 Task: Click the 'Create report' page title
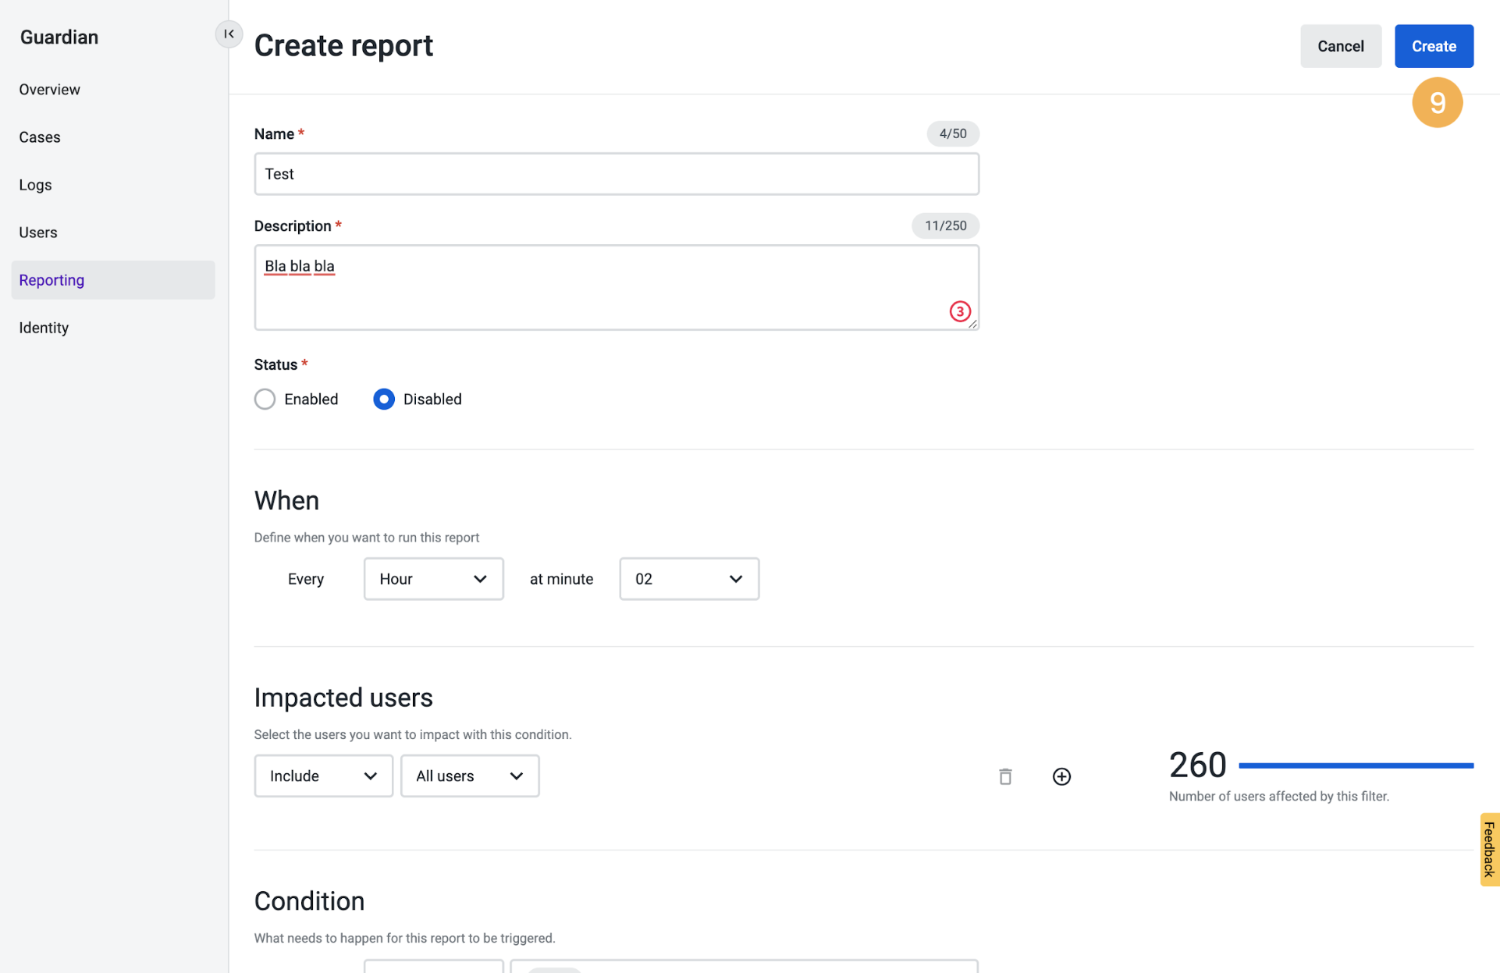tap(343, 45)
